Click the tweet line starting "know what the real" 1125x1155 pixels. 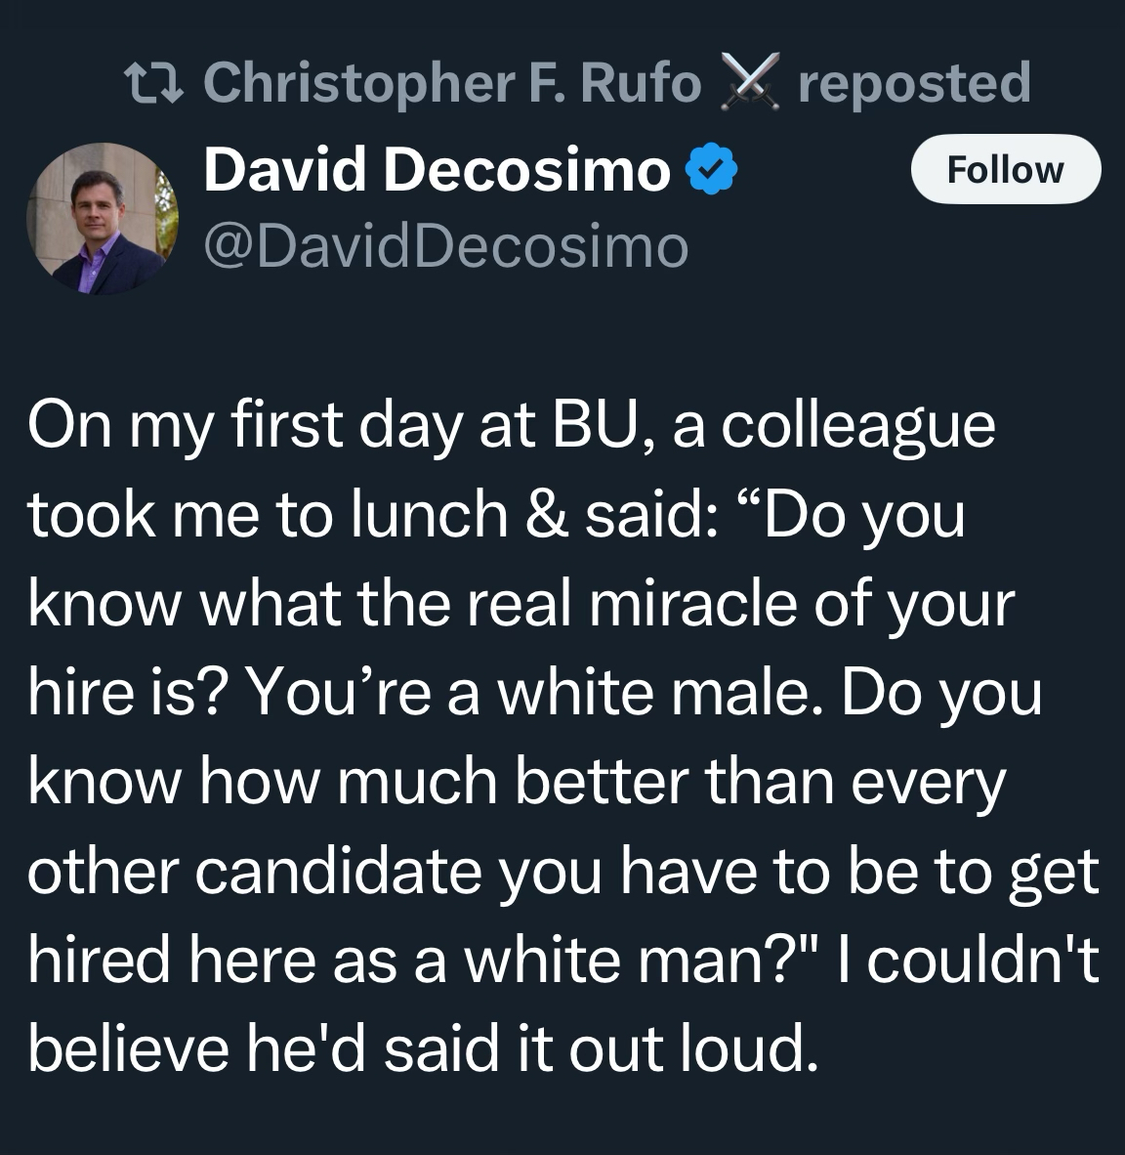point(521,605)
